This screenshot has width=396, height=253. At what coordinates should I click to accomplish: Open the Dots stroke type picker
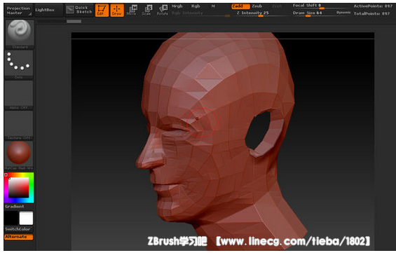[x=19, y=64]
